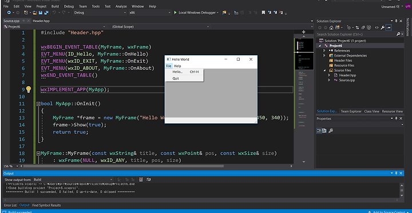Expand the Header.hpp tree node
The image size is (412, 213).
pyautogui.click(x=329, y=75)
